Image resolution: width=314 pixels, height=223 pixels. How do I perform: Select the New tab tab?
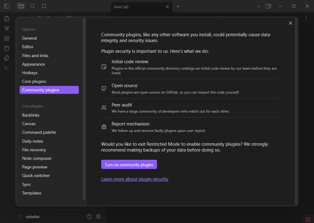[142, 7]
